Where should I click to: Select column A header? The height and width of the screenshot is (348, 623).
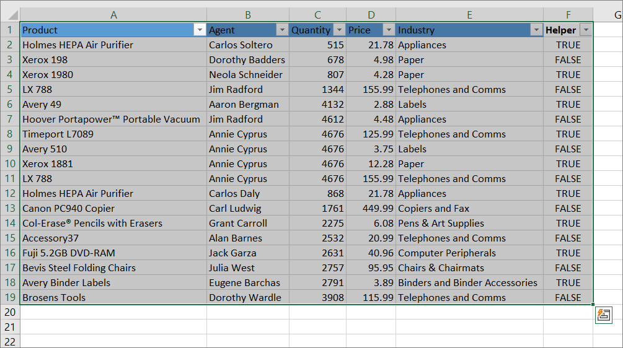113,15
